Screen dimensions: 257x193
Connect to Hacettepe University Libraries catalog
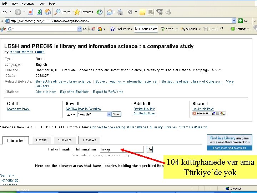coord(133,127)
